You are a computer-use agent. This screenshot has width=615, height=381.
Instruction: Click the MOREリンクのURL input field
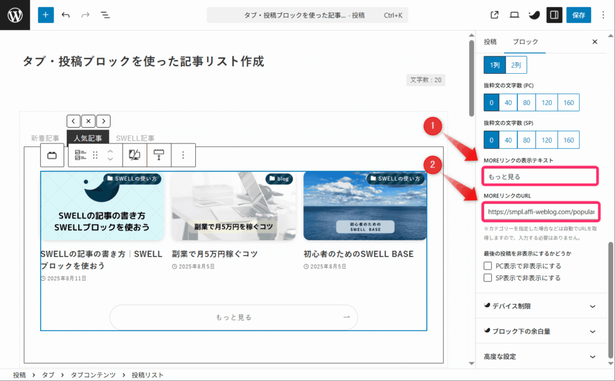click(x=541, y=212)
